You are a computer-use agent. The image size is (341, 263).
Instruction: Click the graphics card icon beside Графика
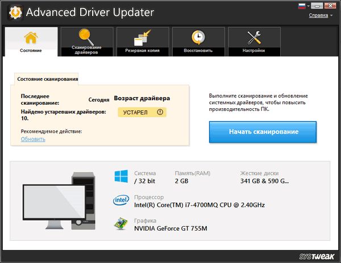point(120,223)
